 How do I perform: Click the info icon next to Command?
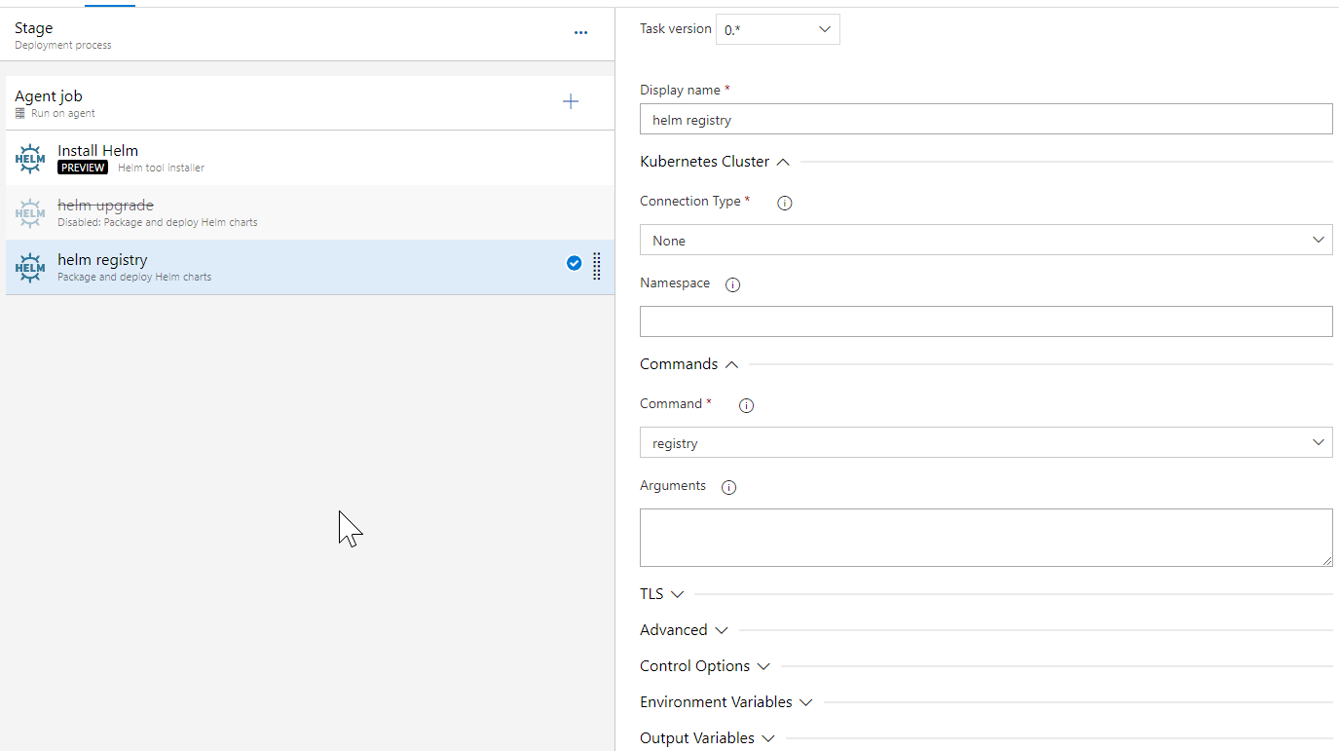[746, 405]
